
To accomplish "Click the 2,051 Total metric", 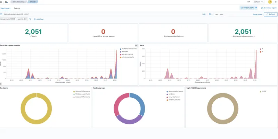I will tap(33, 32).
